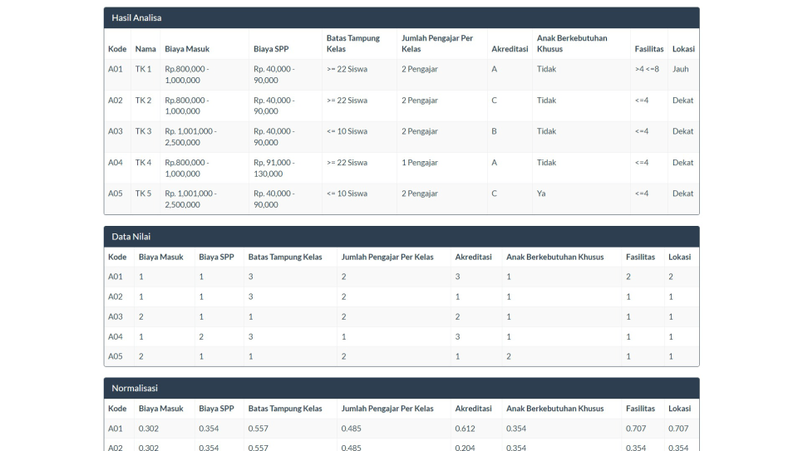Click Biaya SPP header in Data Nilai

tap(216, 257)
